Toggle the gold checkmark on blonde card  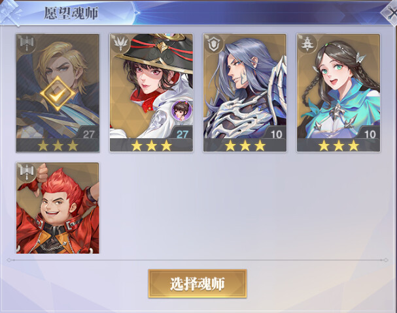(x=58, y=94)
